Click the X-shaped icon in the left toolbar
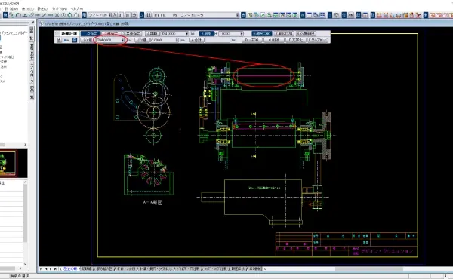The image size is (453, 279). (57, 15)
